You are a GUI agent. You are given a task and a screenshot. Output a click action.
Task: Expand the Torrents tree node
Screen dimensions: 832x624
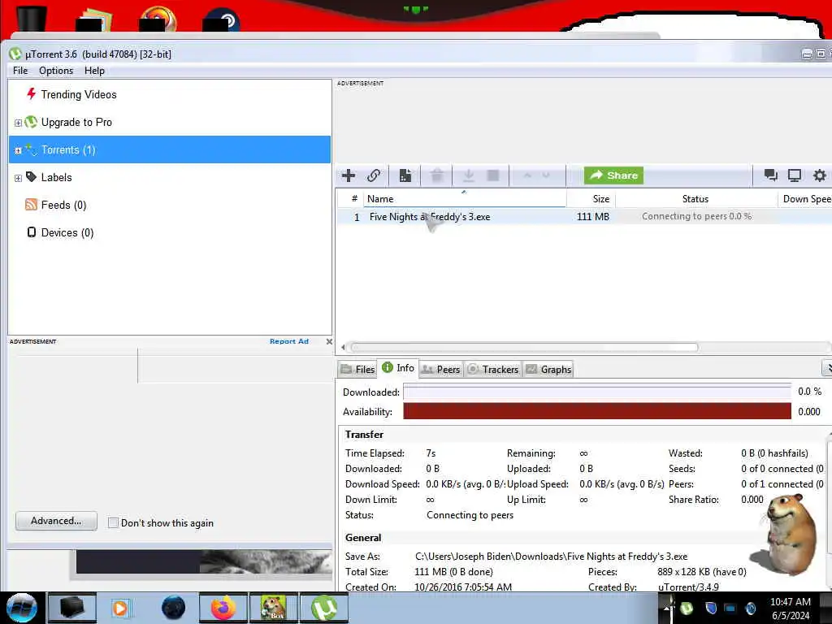tap(18, 150)
